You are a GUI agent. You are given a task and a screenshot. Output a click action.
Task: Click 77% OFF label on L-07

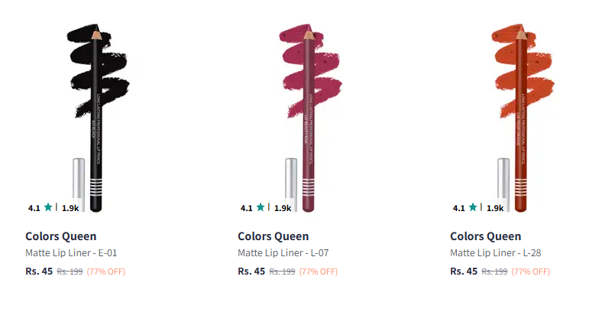[x=319, y=272]
